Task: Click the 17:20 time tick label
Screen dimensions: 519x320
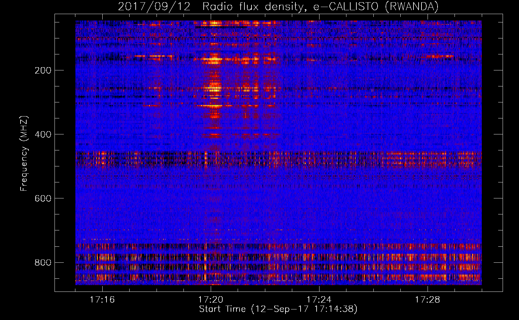Action: (211, 300)
